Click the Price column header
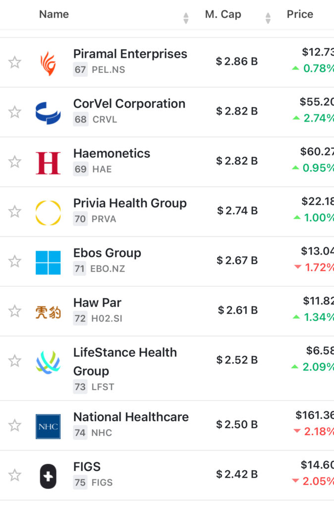This screenshot has width=334, height=508. [x=300, y=14]
